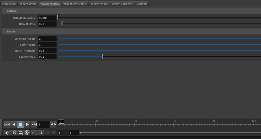Click the Static Threshold slider track

pyautogui.click(x=159, y=51)
